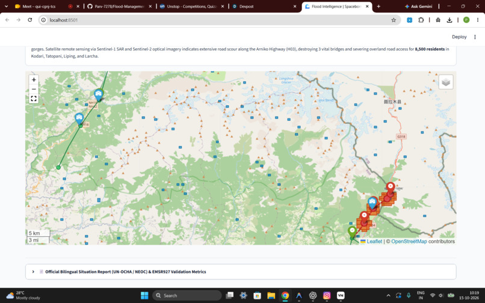Click the Deploy button

459,37
